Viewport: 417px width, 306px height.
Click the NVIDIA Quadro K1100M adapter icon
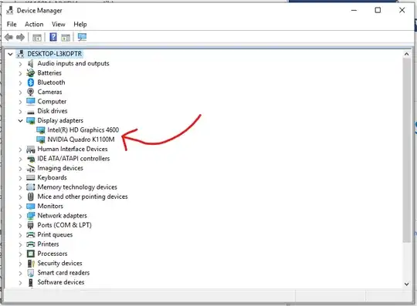[41, 140]
